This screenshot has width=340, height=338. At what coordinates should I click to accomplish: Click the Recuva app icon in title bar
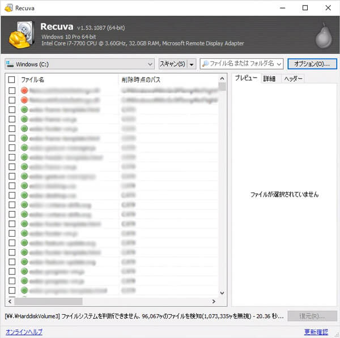8,8
